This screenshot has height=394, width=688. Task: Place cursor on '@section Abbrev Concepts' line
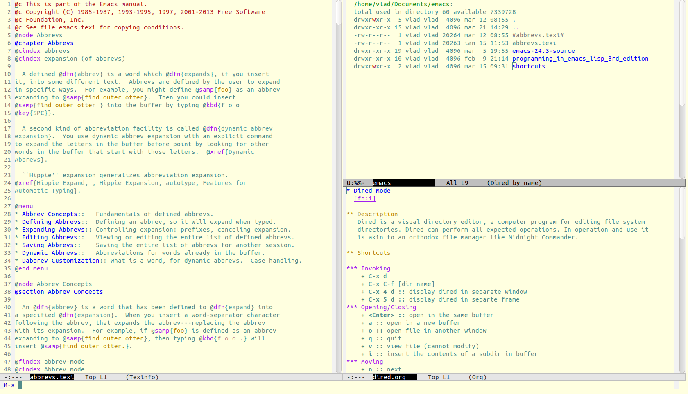tap(59, 292)
